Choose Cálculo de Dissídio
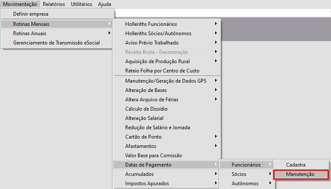This screenshot has height=189, width=331. coord(146,109)
